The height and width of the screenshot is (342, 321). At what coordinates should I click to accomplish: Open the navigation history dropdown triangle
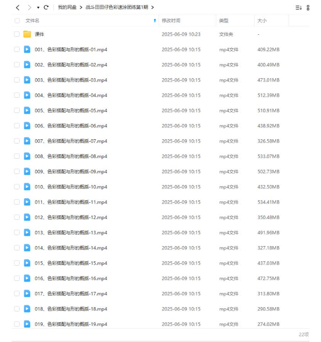38,8
